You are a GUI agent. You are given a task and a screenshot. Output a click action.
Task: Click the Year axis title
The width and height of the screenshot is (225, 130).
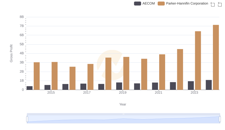[x=123, y=104]
